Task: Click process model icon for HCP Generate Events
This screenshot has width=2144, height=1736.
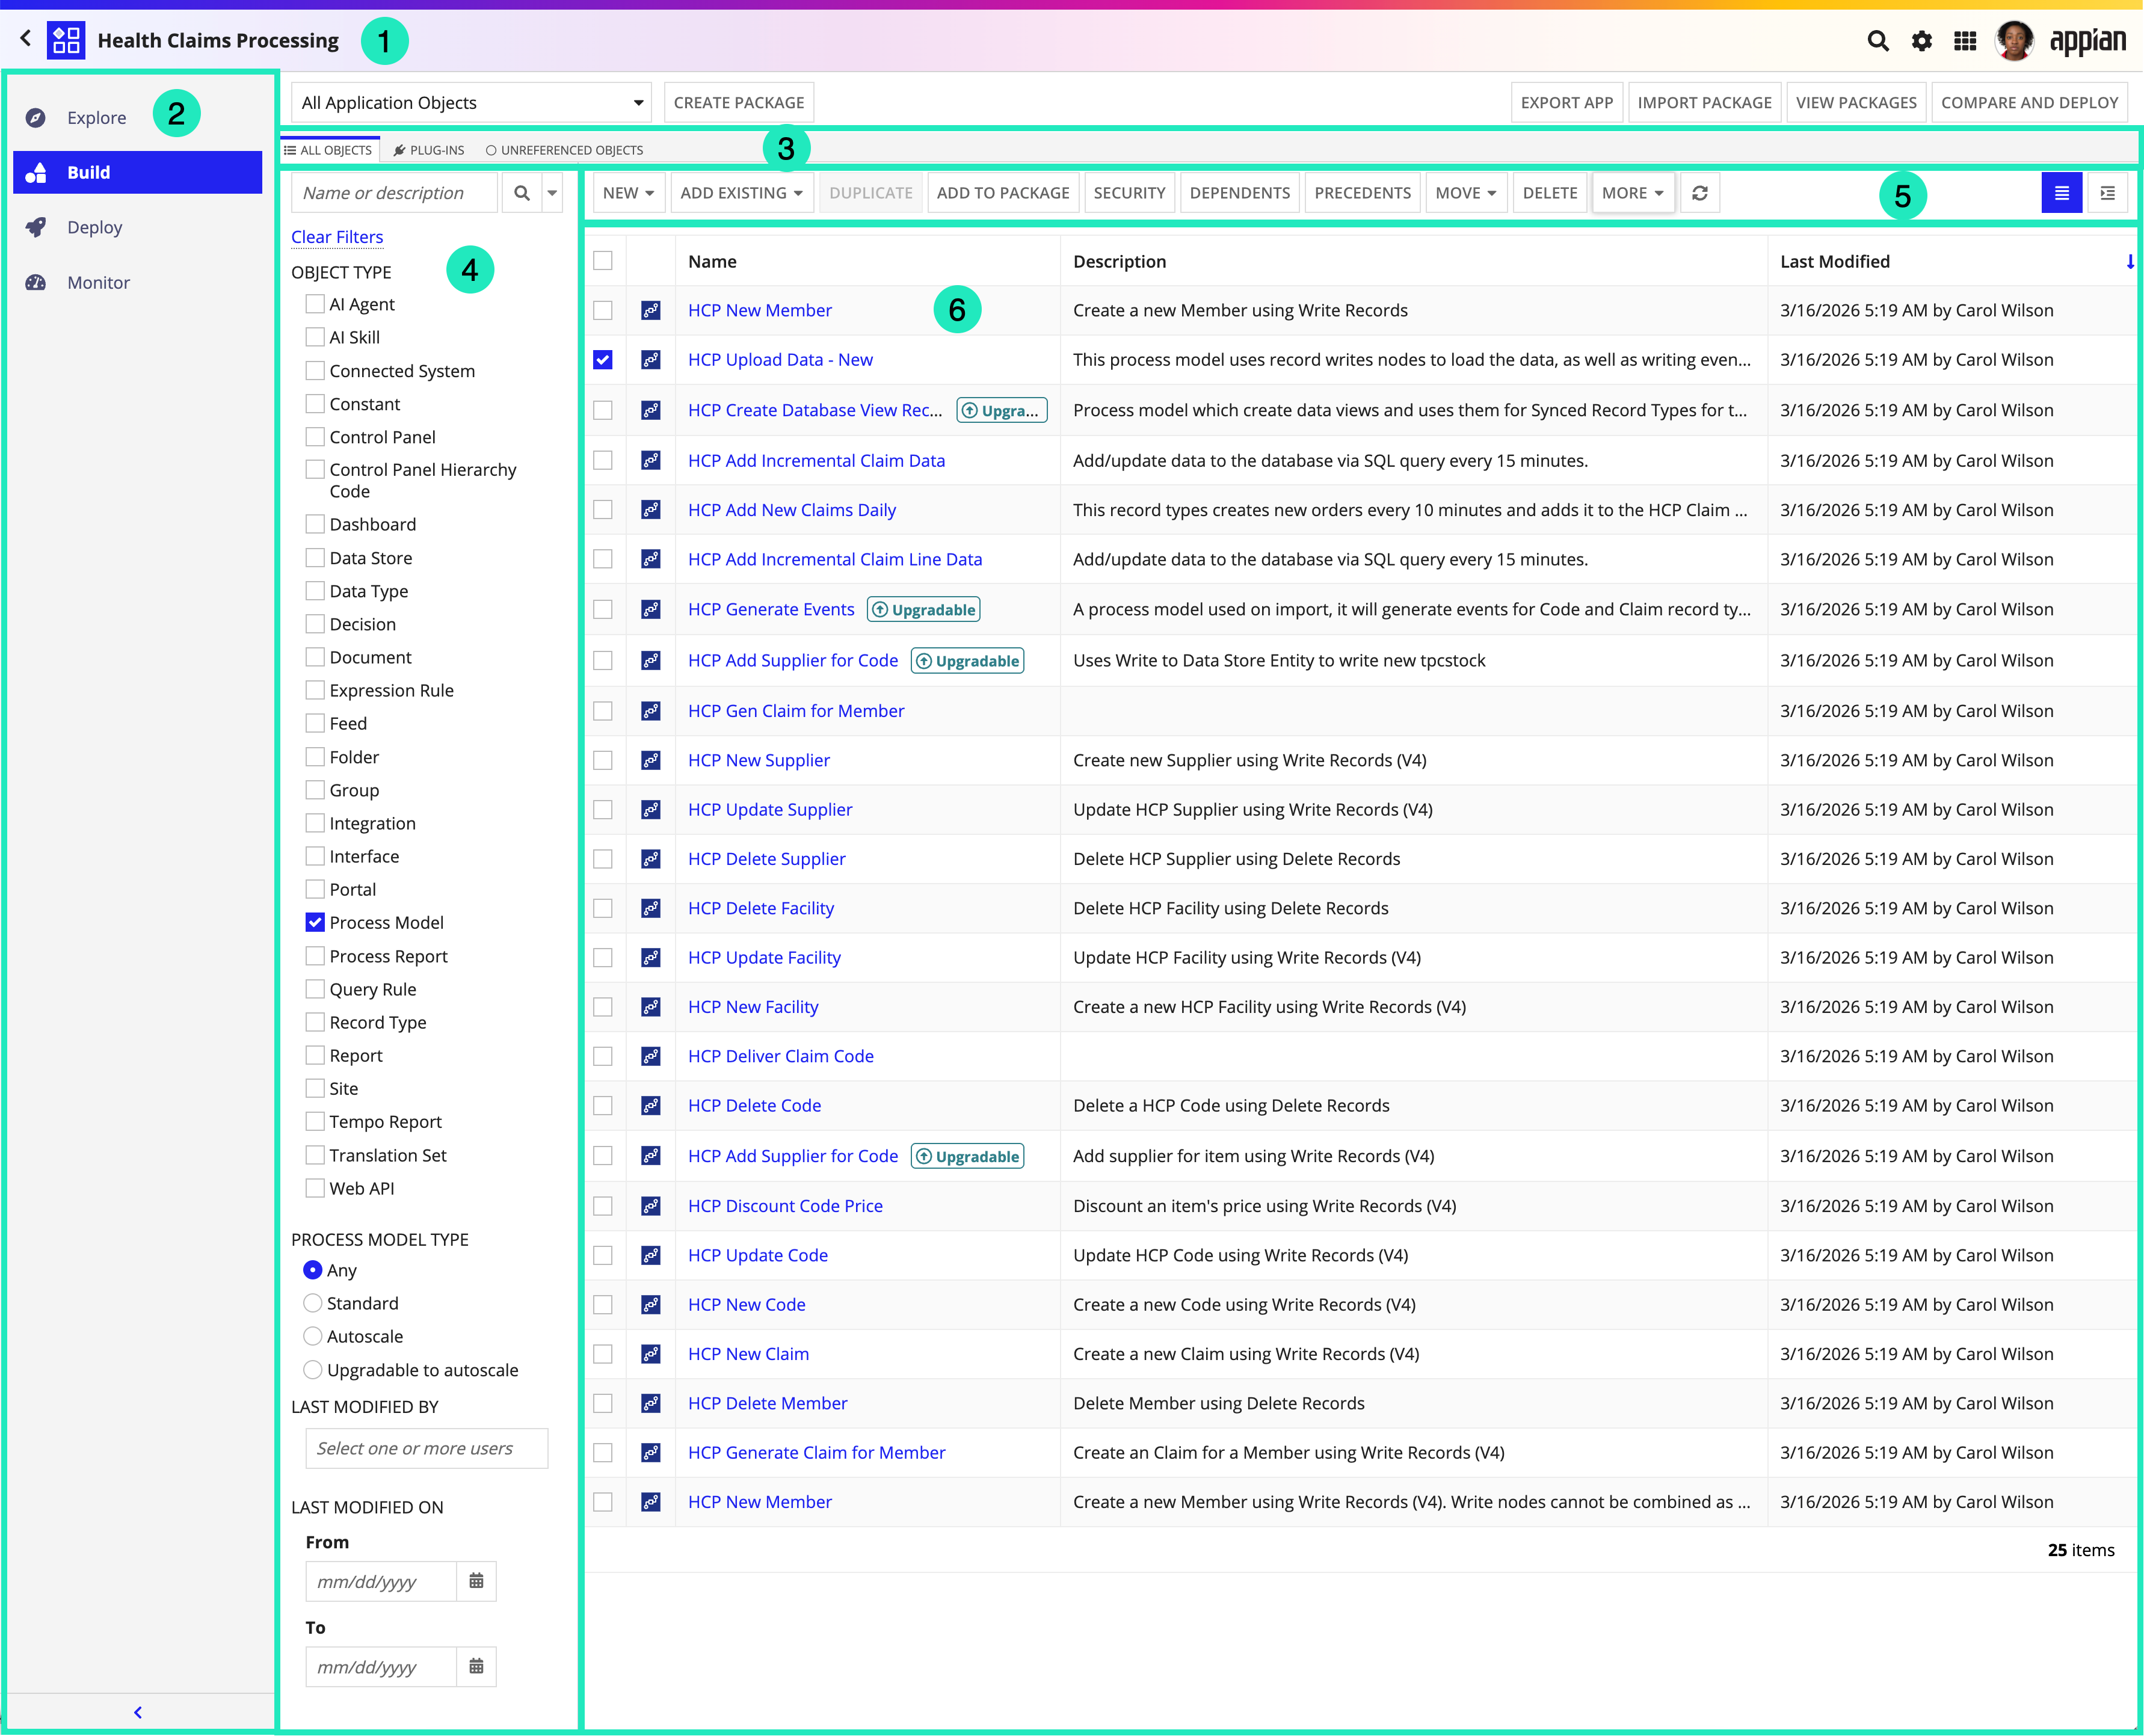Action: pyautogui.click(x=651, y=609)
